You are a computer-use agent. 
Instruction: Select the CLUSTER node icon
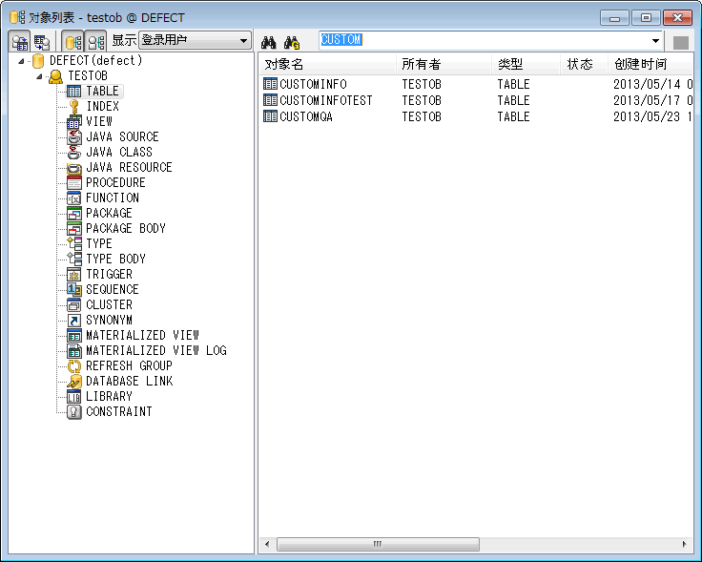(x=73, y=305)
